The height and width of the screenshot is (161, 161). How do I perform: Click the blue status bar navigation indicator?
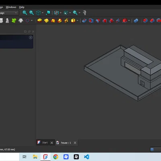pos(152,149)
